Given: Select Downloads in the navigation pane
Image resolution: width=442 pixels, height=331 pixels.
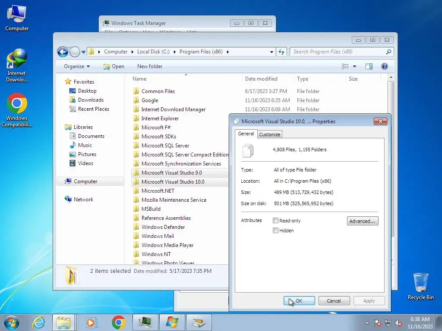Looking at the screenshot, I should pos(86,100).
